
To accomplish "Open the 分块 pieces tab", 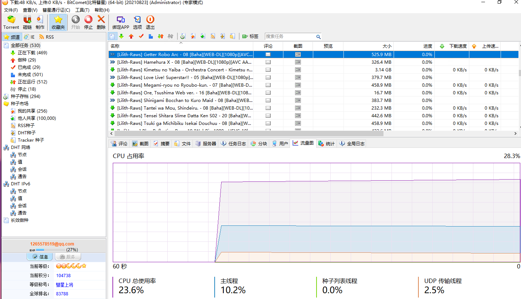I will click(x=259, y=143).
